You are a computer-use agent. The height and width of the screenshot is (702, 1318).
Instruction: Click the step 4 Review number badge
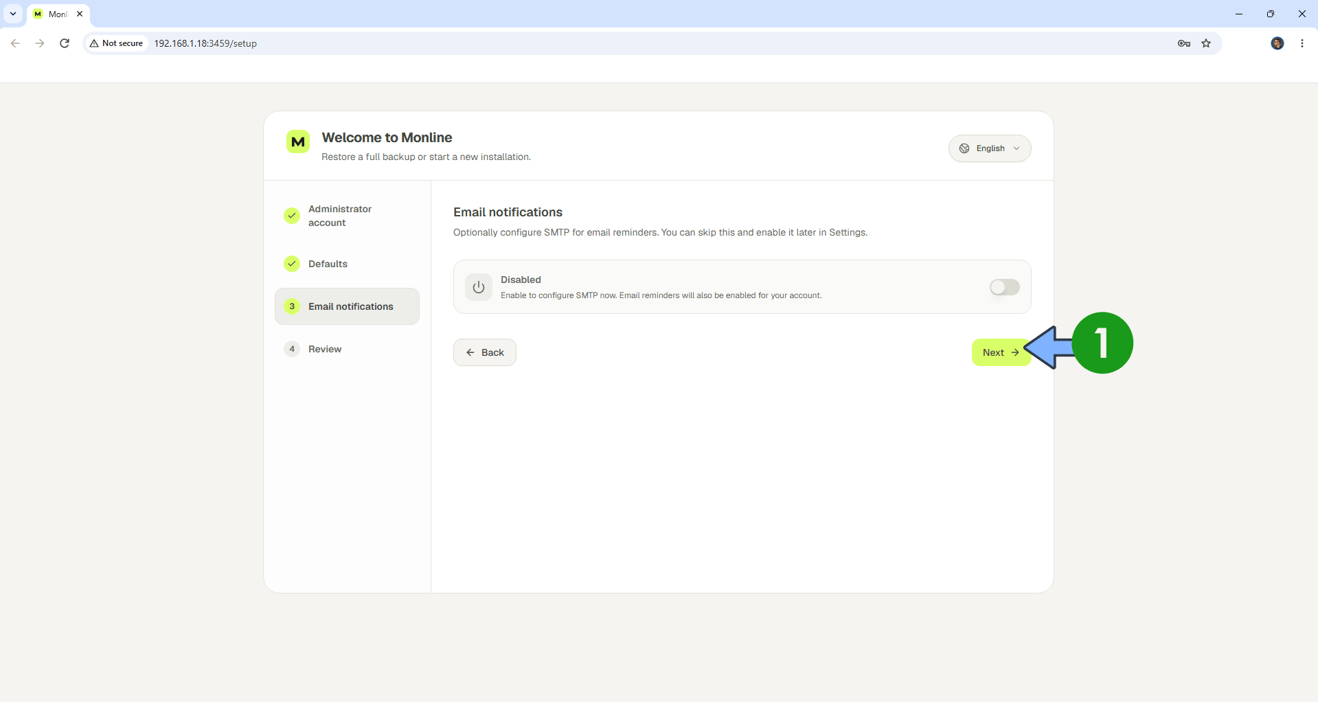tap(292, 349)
